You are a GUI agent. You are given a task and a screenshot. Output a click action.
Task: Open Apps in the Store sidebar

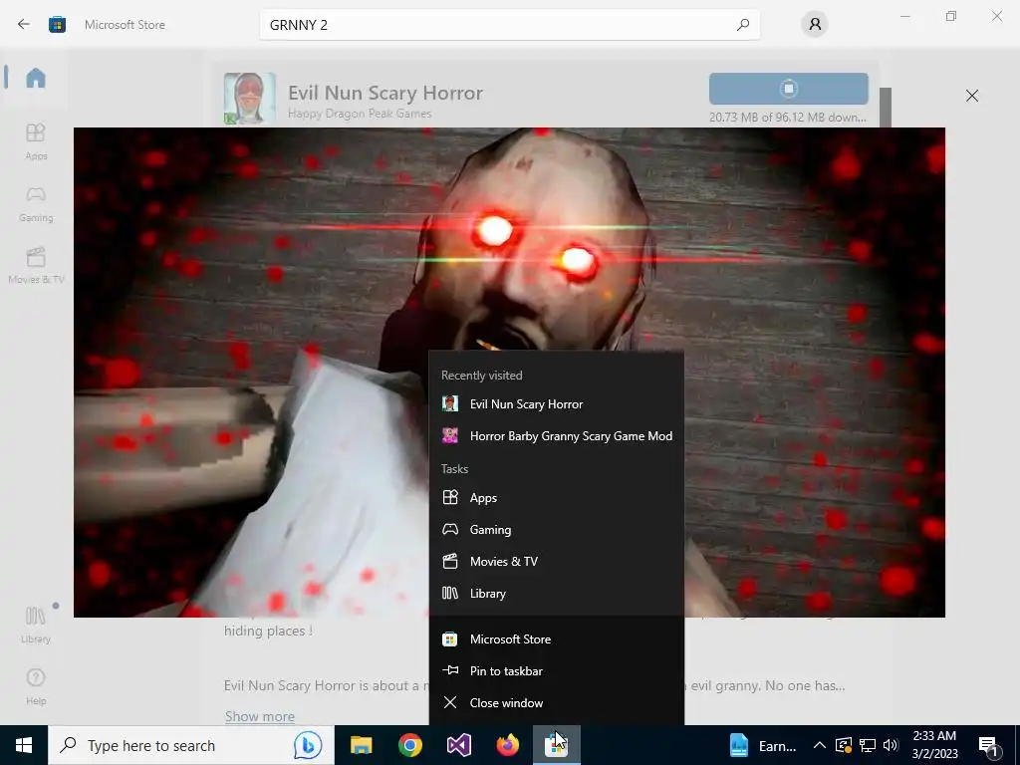[x=36, y=141]
